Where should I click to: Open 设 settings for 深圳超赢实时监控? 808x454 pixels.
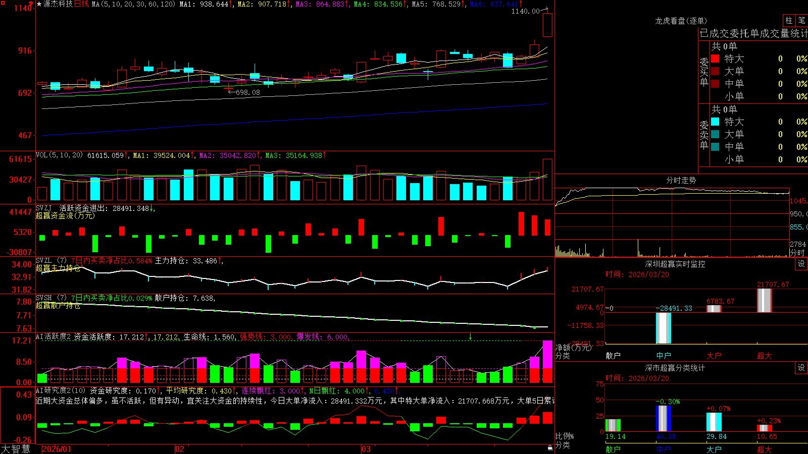pos(801,264)
